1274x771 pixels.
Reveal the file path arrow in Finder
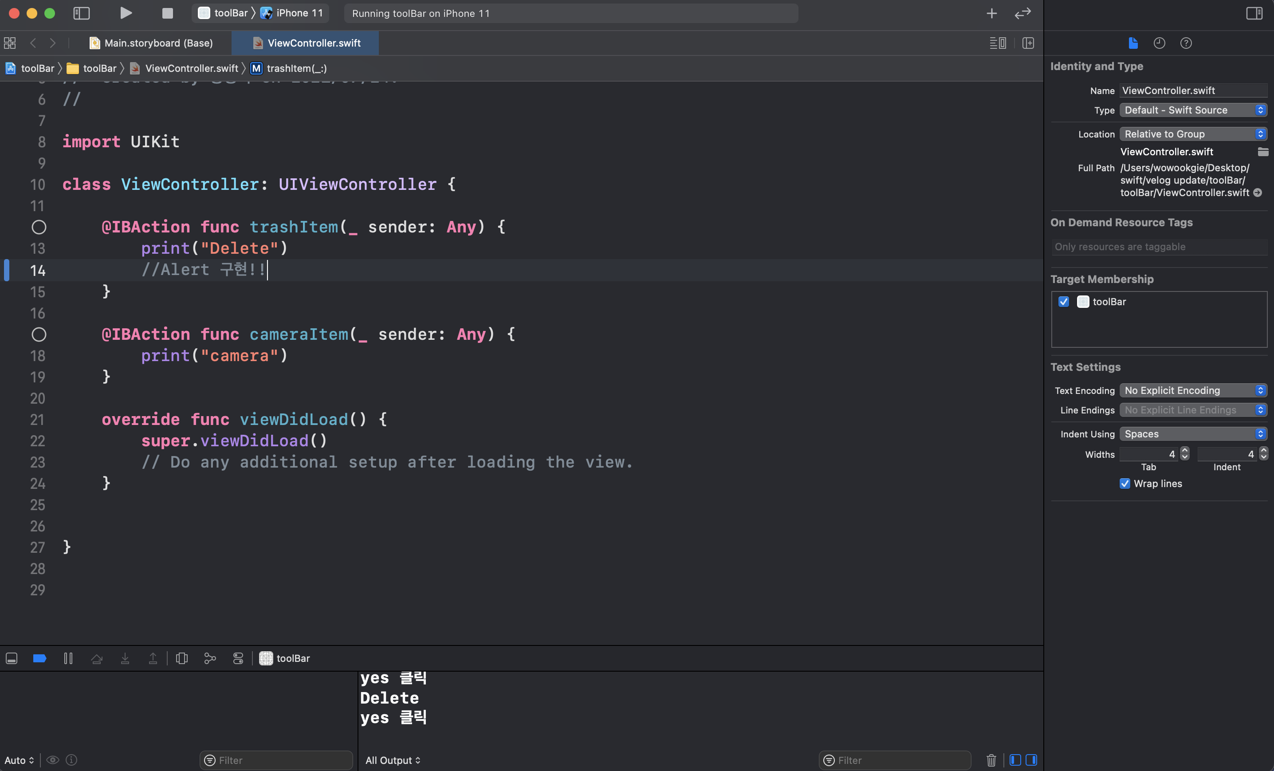[x=1258, y=193]
